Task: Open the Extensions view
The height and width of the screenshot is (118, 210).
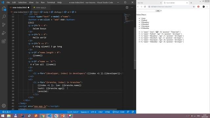Action: 4,41
